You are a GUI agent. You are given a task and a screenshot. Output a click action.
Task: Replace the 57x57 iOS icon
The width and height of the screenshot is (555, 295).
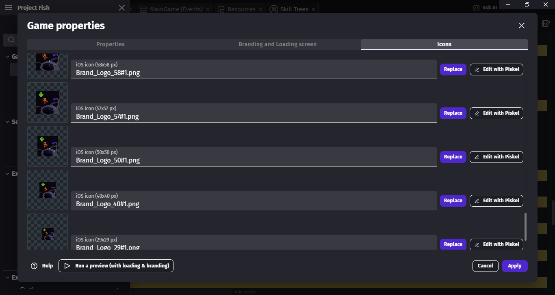pos(453,113)
